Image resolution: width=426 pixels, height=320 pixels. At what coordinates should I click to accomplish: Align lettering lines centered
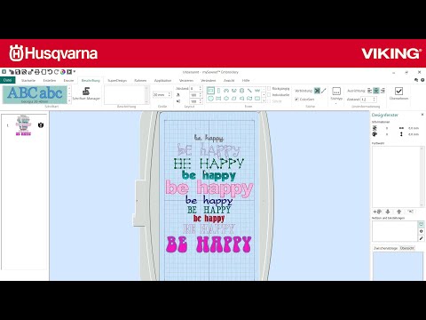[x=376, y=91]
